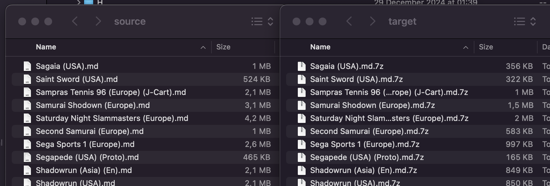550x186 pixels.
Task: Click the Saint Sword (USA).md file icon in source
Action: (x=27, y=79)
